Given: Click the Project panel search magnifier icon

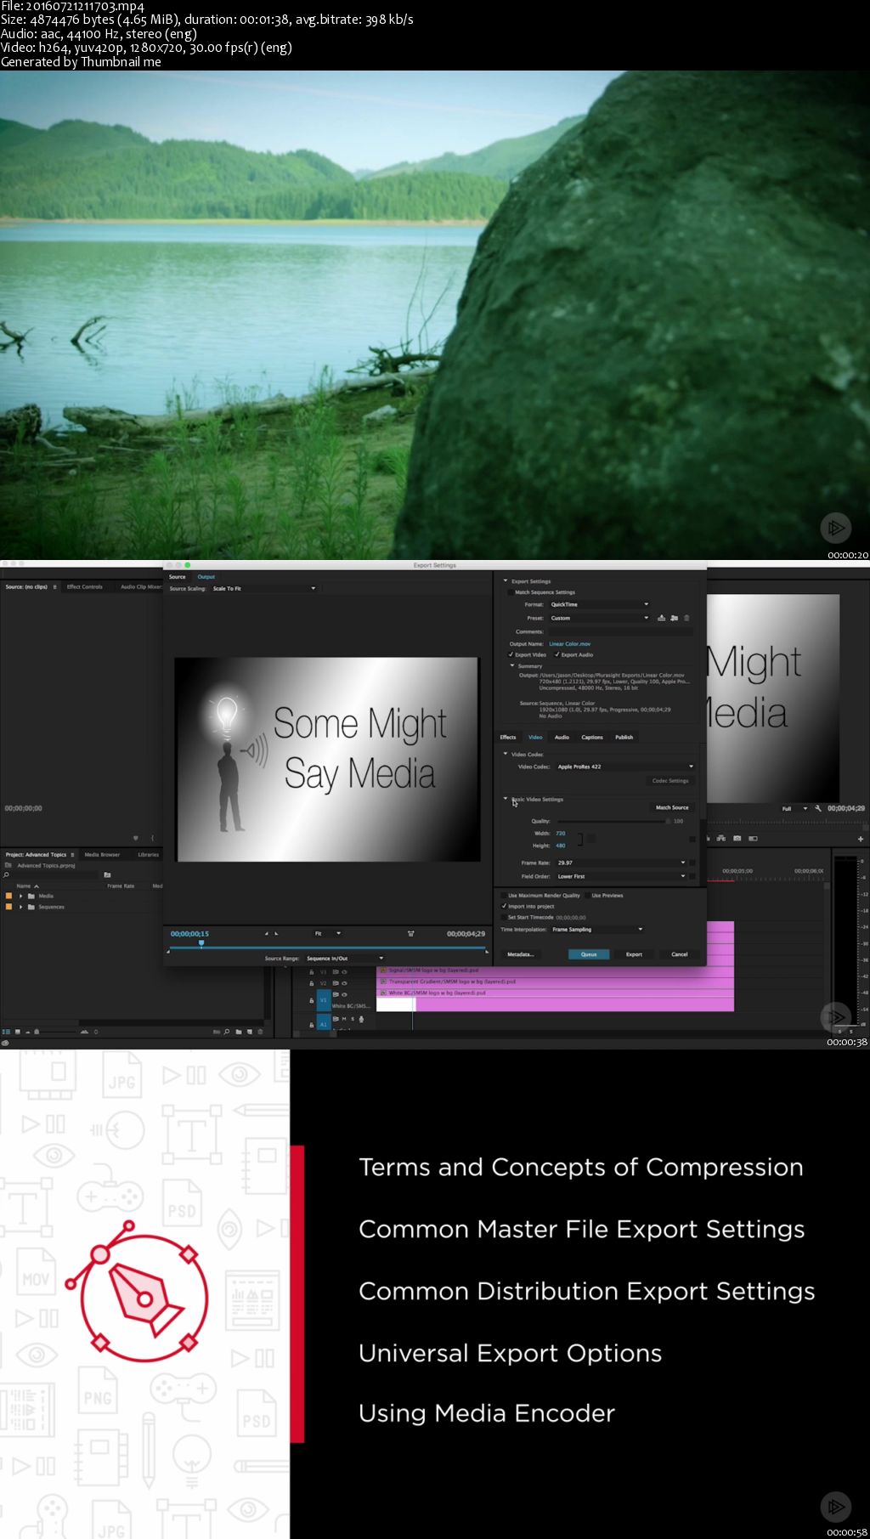Looking at the screenshot, I should point(6,874).
